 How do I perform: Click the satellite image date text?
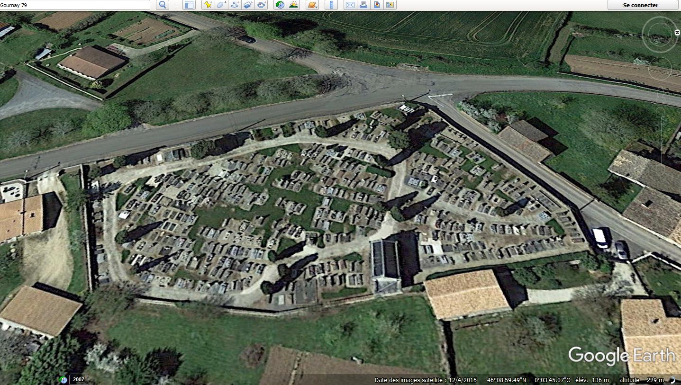point(426,380)
